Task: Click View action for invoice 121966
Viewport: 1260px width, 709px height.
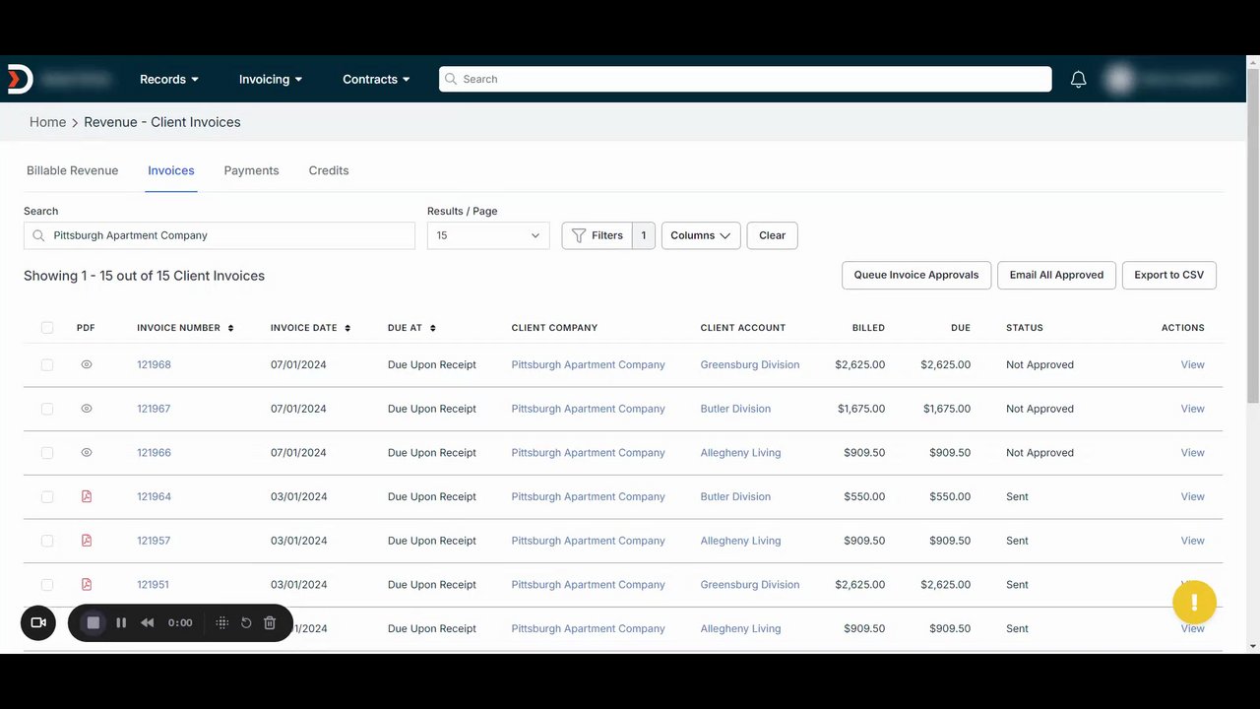Action: tap(1192, 453)
